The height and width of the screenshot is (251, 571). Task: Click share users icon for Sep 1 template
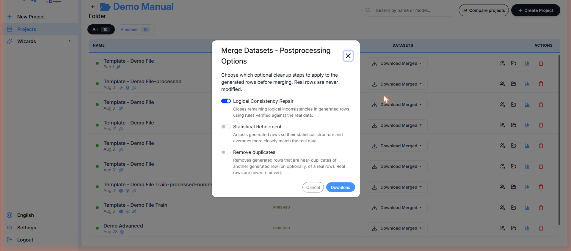tap(502, 63)
